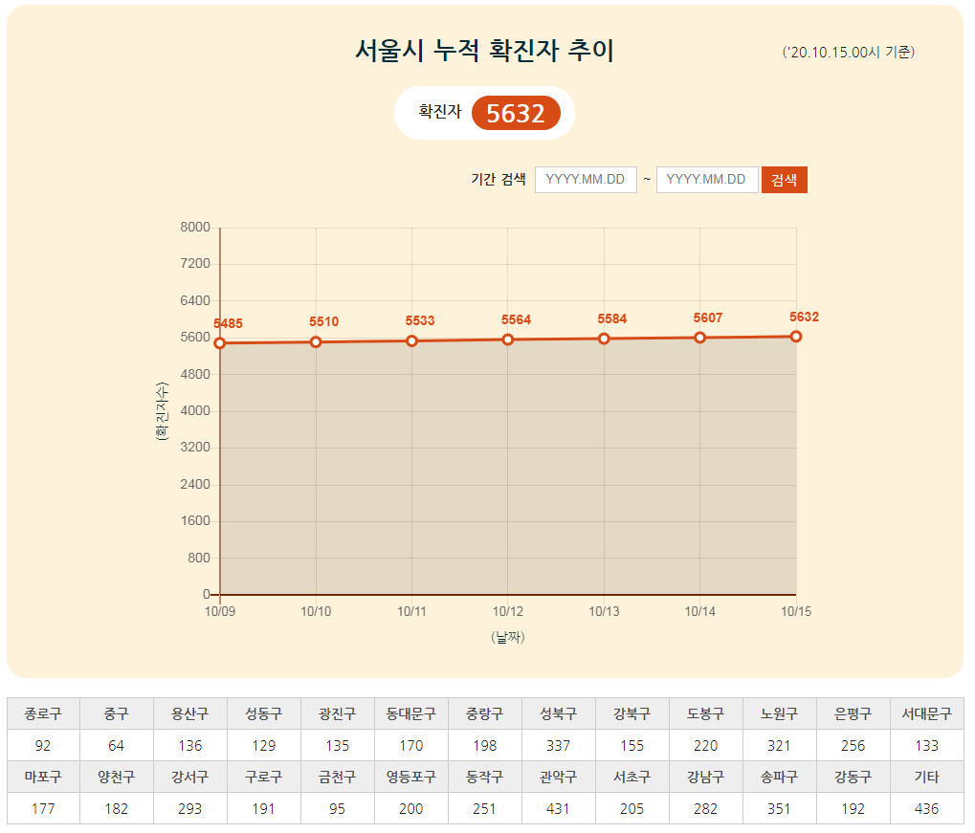This screenshot has height=833, width=975.
Task: Click the value 64 under 중구
Action: click(117, 745)
